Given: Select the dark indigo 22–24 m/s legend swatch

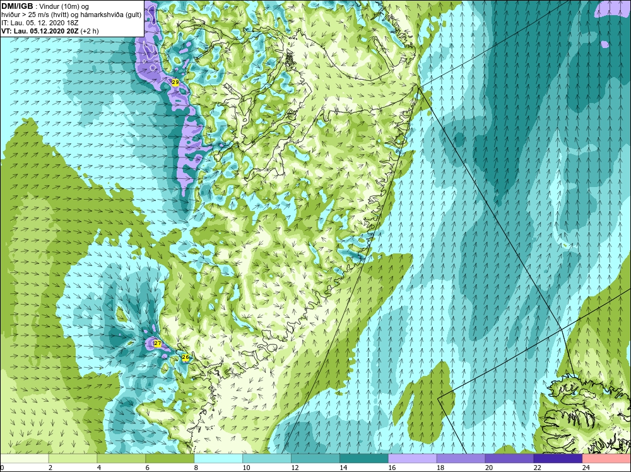Looking at the screenshot, I should (558, 458).
